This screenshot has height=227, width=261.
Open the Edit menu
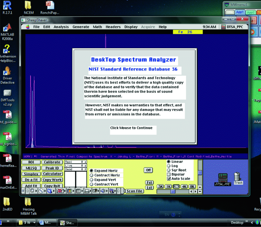tap(47, 27)
